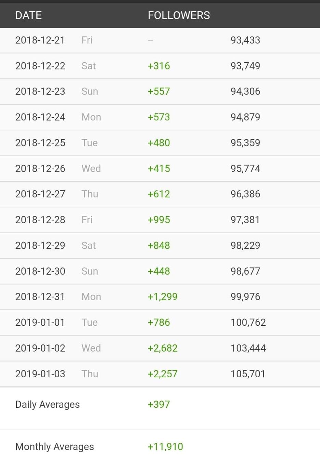Click the DATE column header

pos(28,15)
